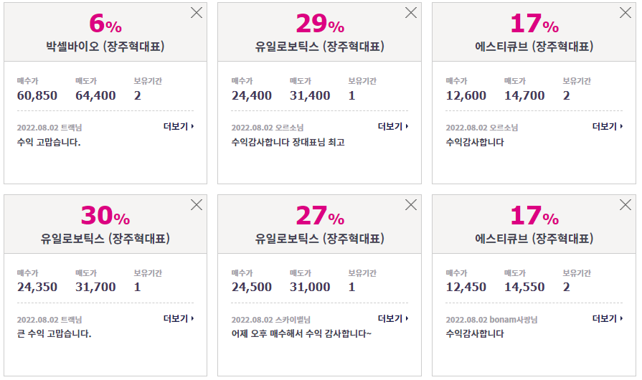Screen dimensions: 642x380
Task: Open 더보기 on the bonam사랑님 review
Action: coord(608,318)
